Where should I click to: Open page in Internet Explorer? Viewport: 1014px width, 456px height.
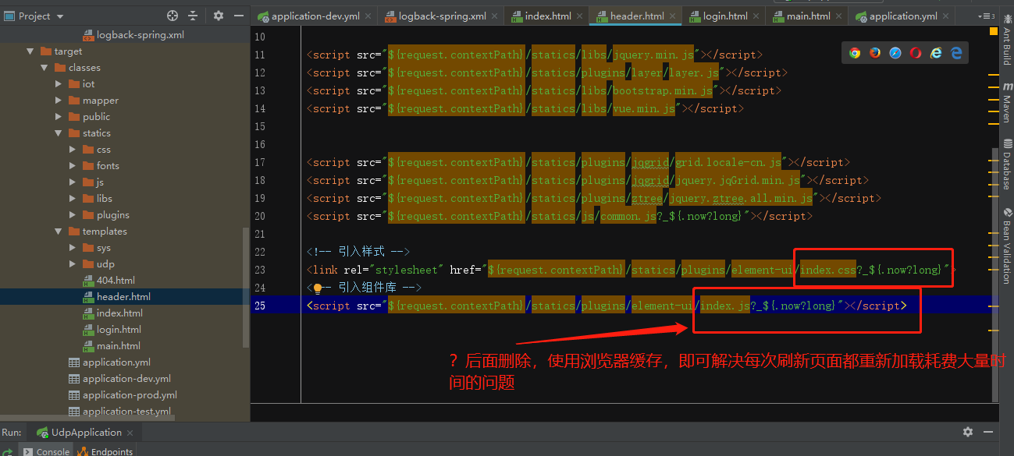(x=936, y=53)
